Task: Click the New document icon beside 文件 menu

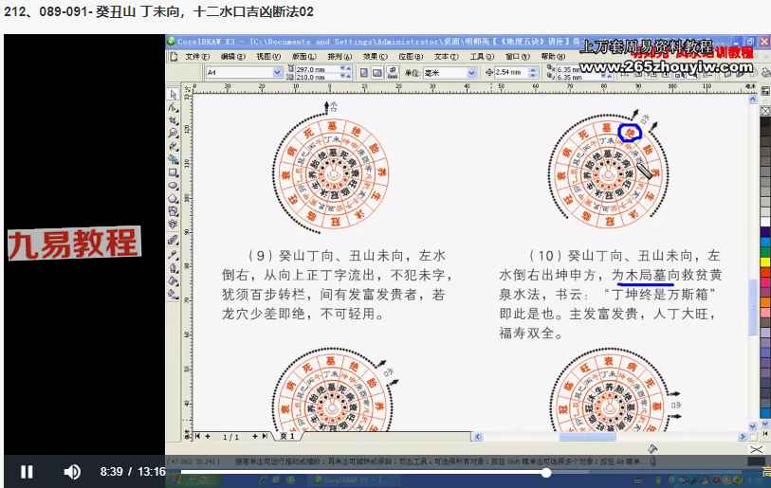Action: (174, 57)
